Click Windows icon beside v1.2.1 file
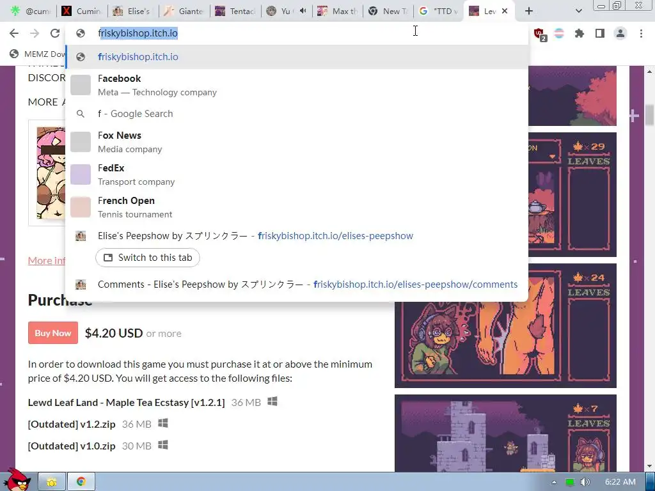 tap(272, 401)
